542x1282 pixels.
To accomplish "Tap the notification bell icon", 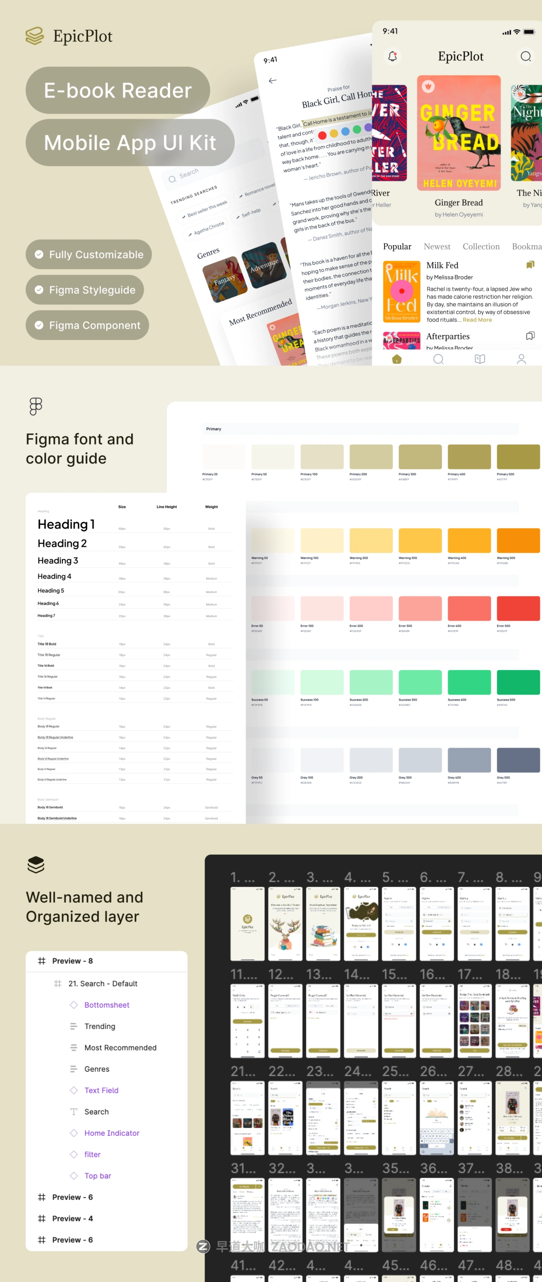I will pyautogui.click(x=392, y=56).
